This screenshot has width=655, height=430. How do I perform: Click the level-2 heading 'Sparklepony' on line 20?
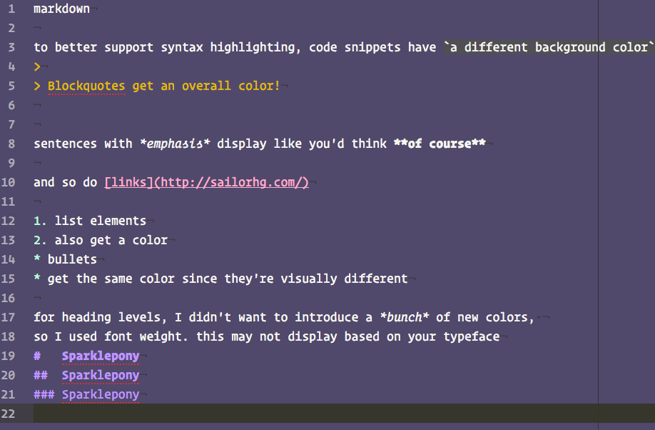pos(101,376)
